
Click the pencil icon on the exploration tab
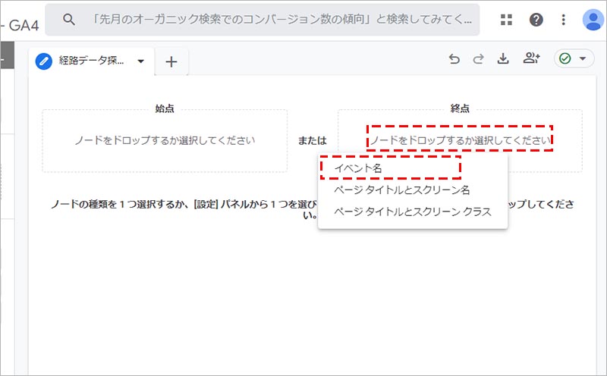click(x=44, y=61)
